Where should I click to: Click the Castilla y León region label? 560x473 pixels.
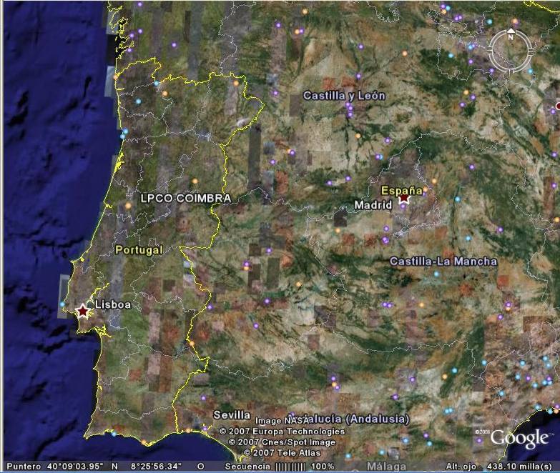point(344,96)
